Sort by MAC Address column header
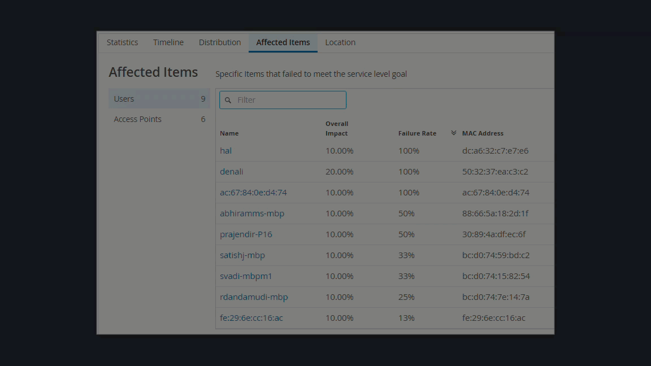The height and width of the screenshot is (366, 651). [x=483, y=133]
